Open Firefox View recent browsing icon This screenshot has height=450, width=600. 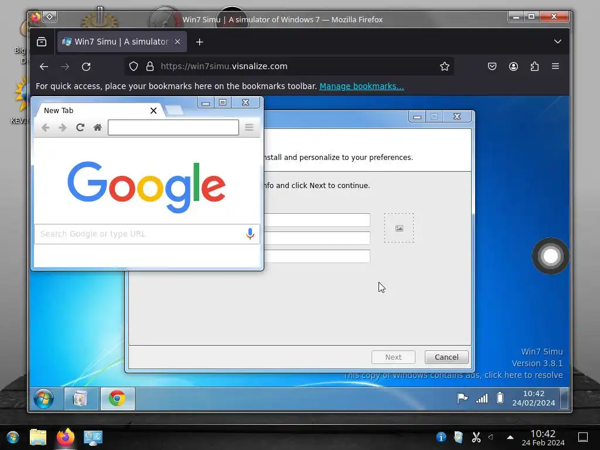42,42
